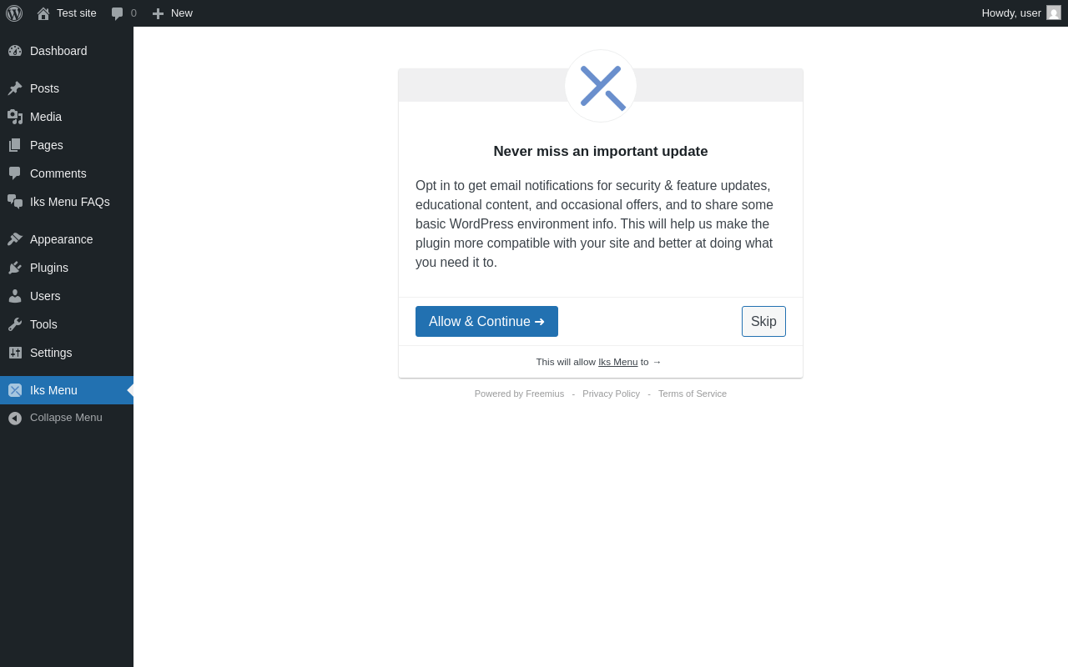The width and height of the screenshot is (1068, 667).
Task: Click the Iks Menu FAQs icon
Action: [15, 202]
